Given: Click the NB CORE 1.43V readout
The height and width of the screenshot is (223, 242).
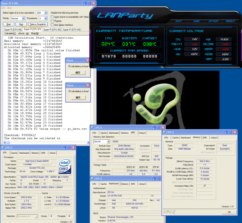Looking at the screenshot, I should (224, 44).
